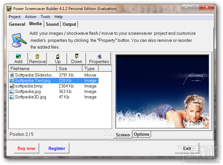Viewport: 223px width, 165px height.
Task: Select the Media tab
Action: (35, 24)
